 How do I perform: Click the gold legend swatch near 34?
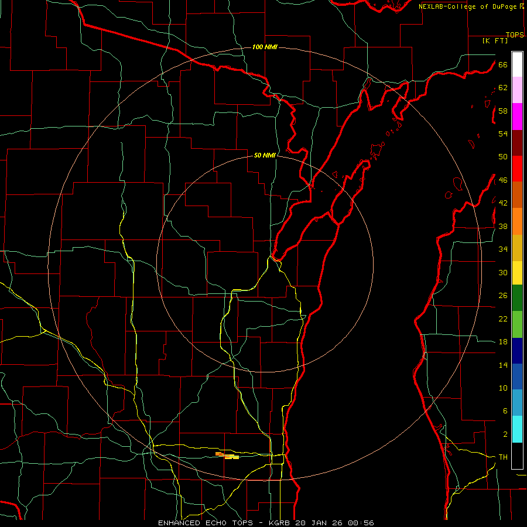pyautogui.click(x=517, y=248)
